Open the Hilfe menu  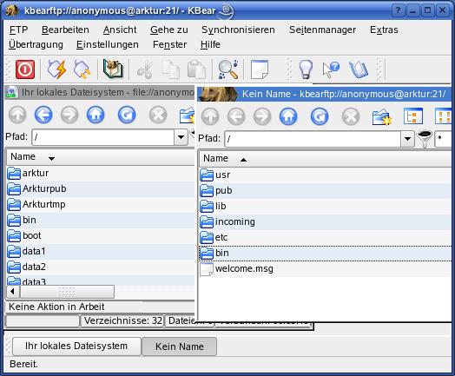[x=210, y=44]
